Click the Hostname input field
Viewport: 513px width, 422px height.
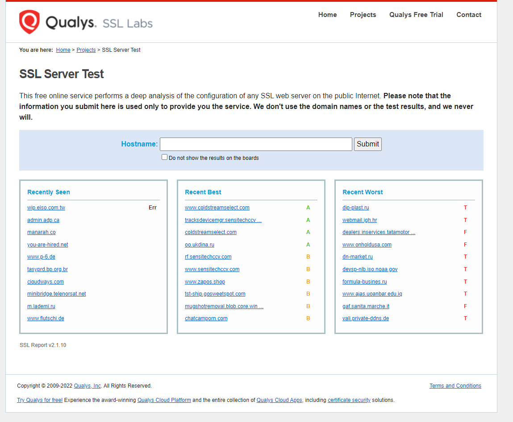coord(256,144)
